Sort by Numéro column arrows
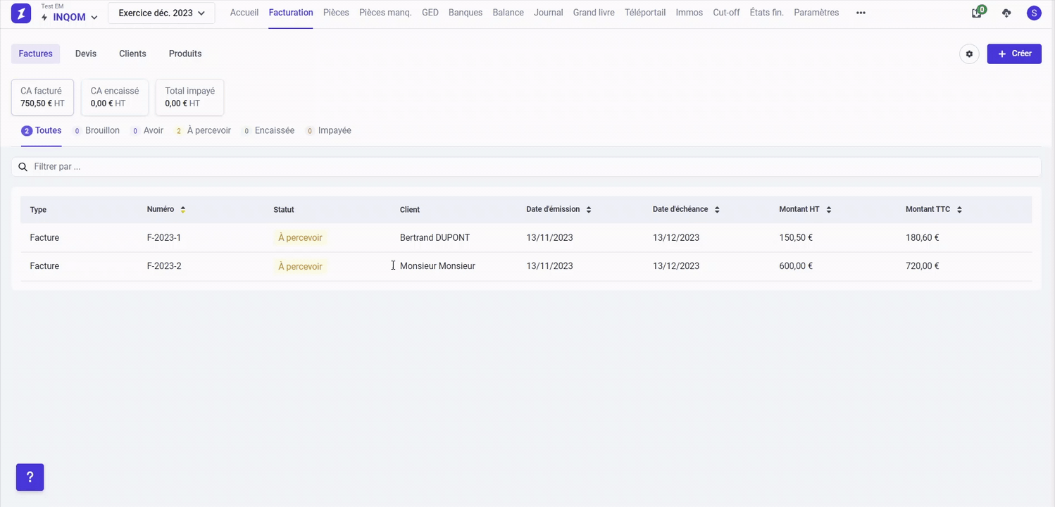The height and width of the screenshot is (507, 1055). coord(182,210)
